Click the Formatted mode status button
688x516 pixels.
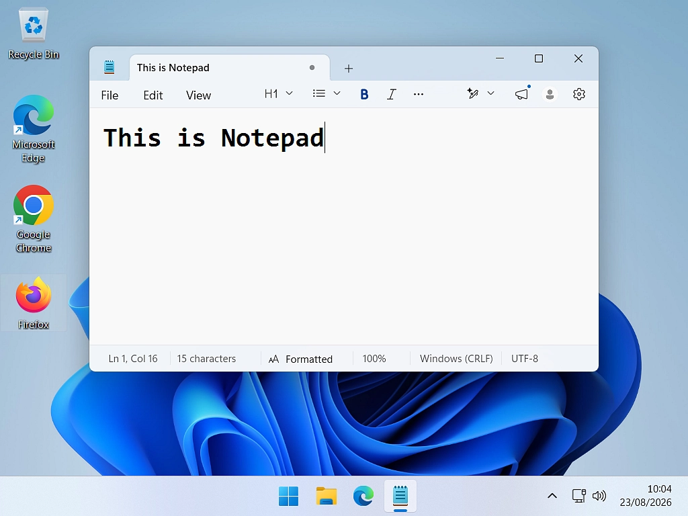pos(300,359)
